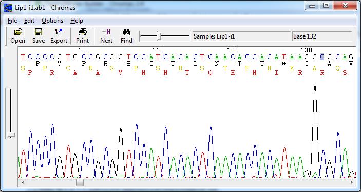
Task: Select the highlighted base C at position 132
Action: (322, 56)
